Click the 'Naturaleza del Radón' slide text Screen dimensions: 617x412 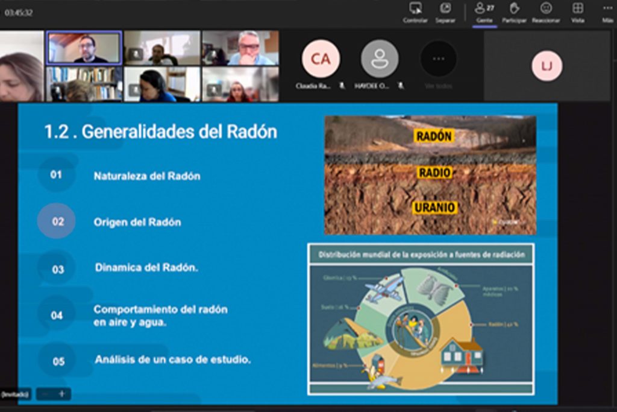[146, 176]
